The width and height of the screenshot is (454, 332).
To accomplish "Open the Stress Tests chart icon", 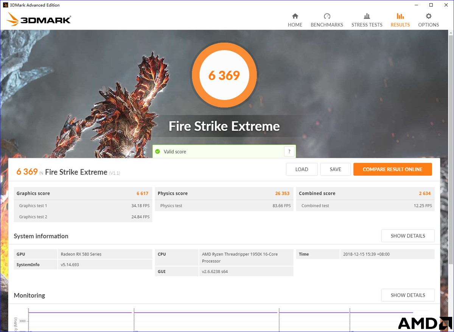I will click(x=367, y=16).
